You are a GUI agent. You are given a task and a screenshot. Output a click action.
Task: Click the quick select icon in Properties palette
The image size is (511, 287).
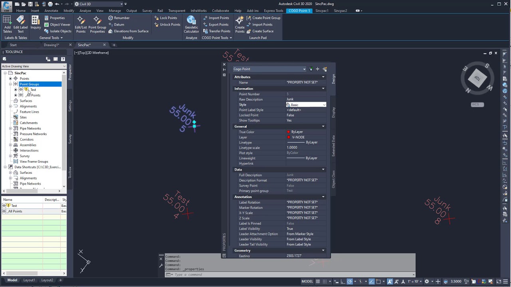325,69
